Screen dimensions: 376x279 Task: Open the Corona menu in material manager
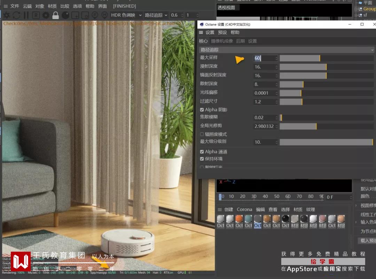(x=244, y=209)
